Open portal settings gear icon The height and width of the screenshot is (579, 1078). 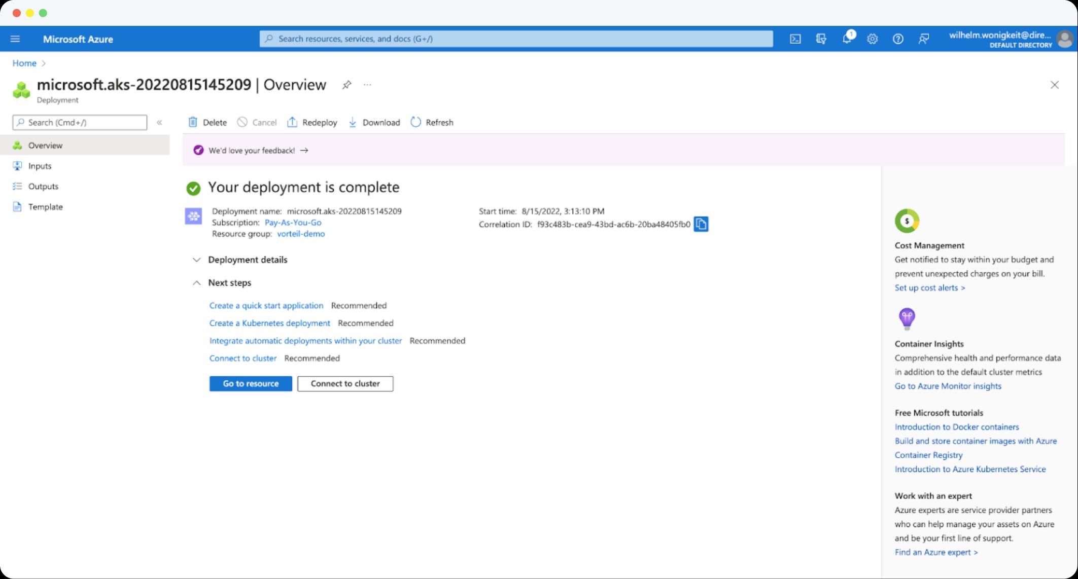click(x=872, y=39)
